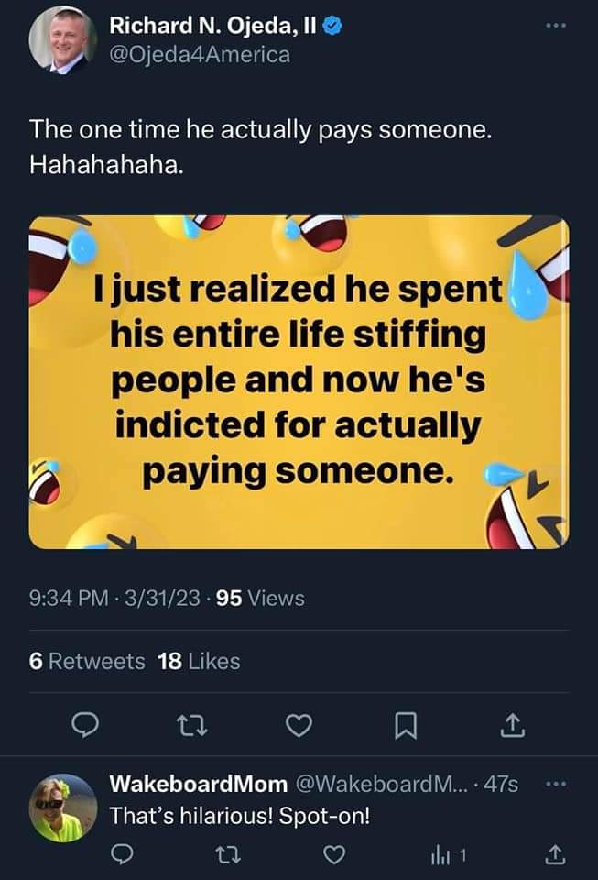Open more options for main tweet
598x880 pixels.
(x=557, y=26)
